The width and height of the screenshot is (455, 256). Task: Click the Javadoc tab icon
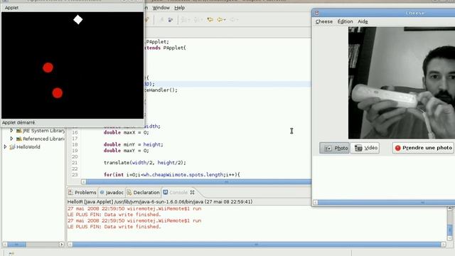tap(102, 192)
